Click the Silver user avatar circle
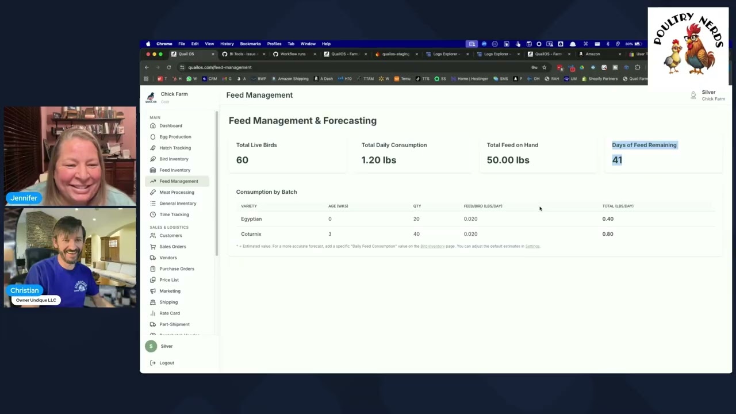The image size is (736, 414). [x=151, y=346]
